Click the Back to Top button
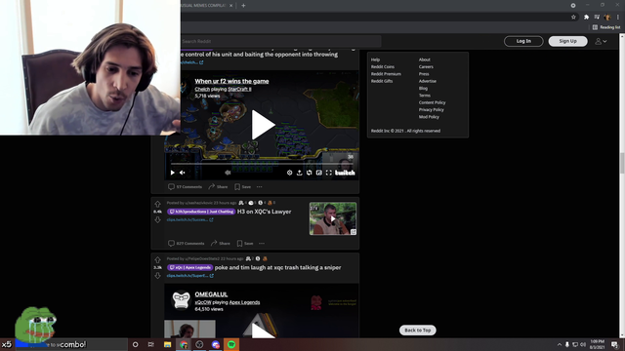This screenshot has height=351, width=625. tap(417, 330)
